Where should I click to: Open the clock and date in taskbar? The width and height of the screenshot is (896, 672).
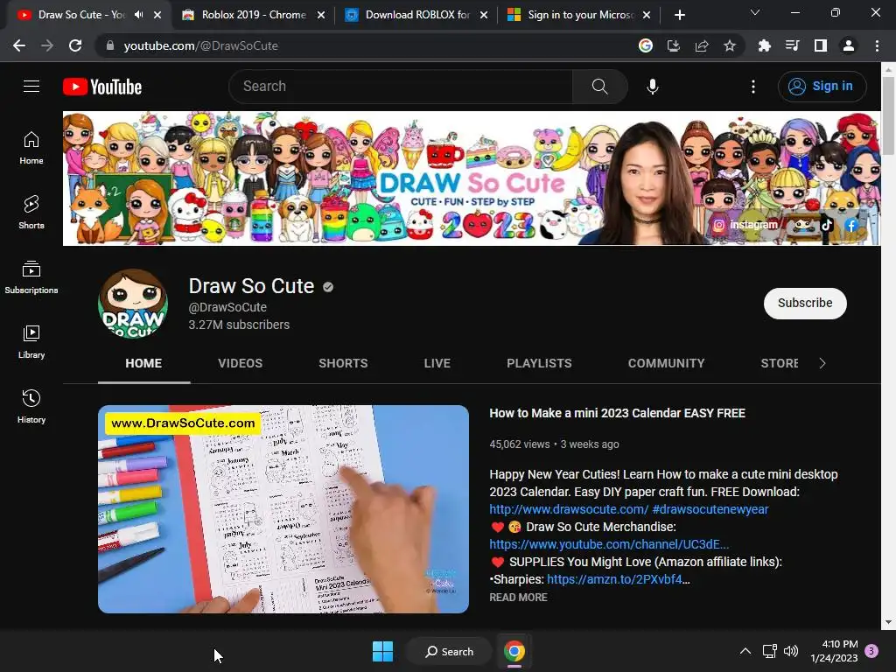[x=834, y=651]
